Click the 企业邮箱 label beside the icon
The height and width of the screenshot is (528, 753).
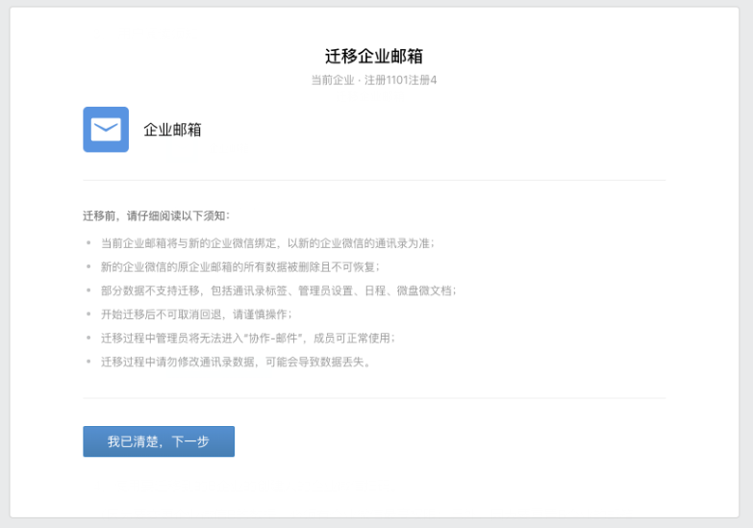pyautogui.click(x=172, y=130)
